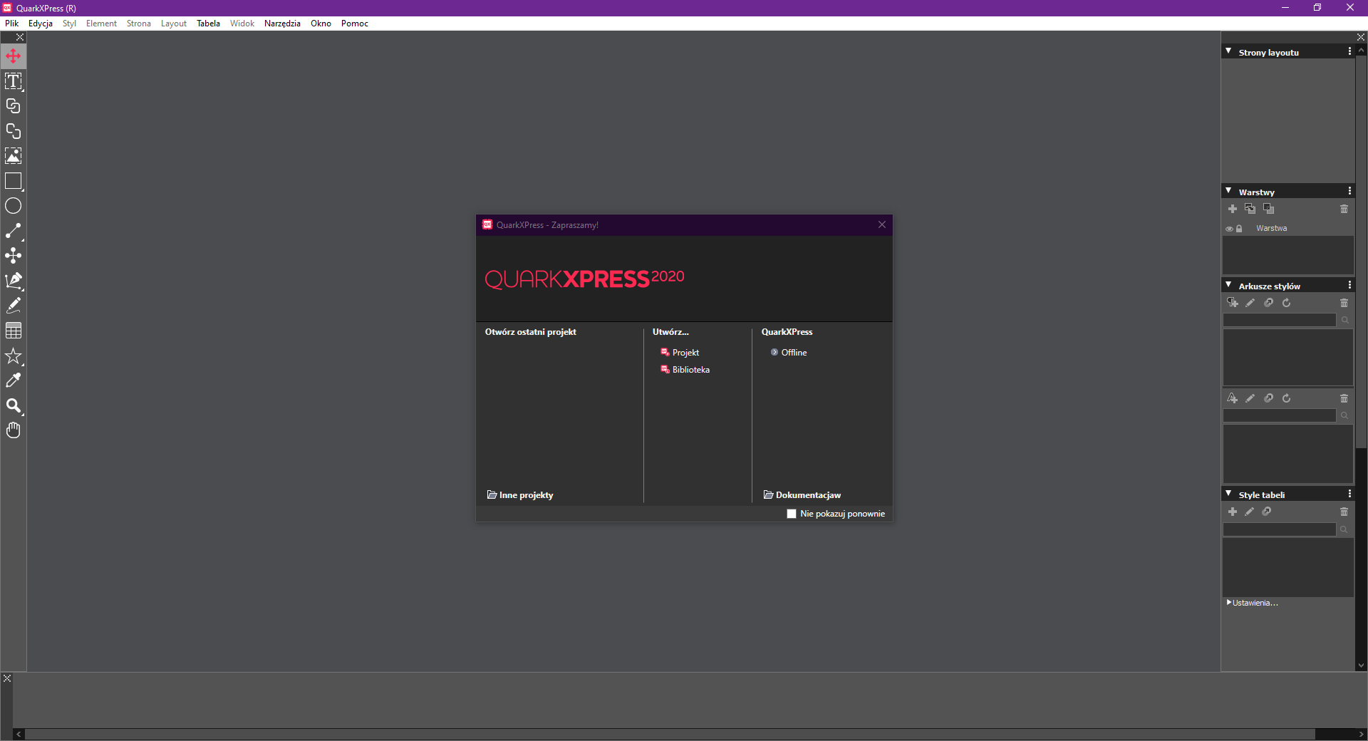Close the QuarkXPress welcome dialog
Viewport: 1368px width, 741px height.
(x=882, y=224)
